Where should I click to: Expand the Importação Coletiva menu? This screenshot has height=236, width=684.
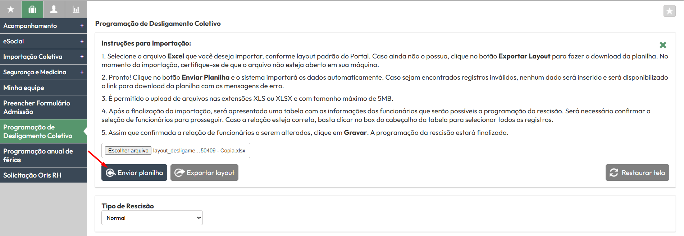(44, 57)
